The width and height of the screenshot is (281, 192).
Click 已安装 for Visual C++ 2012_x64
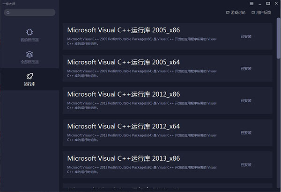point(246,132)
